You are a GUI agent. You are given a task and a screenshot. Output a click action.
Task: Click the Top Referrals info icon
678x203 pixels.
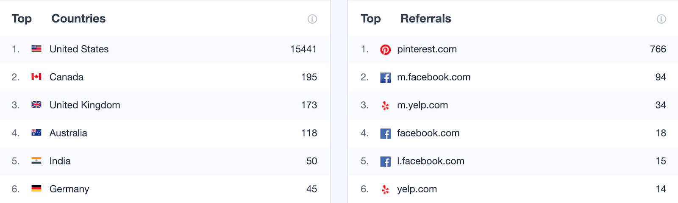(661, 19)
